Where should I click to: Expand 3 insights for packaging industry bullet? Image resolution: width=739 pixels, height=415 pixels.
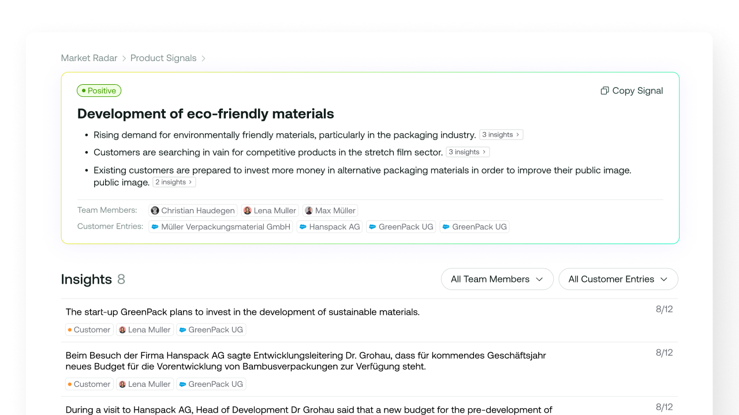coord(501,134)
